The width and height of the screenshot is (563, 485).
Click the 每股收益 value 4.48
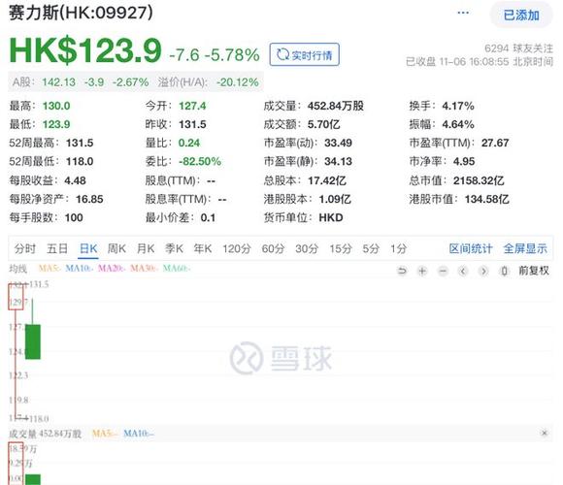[x=75, y=180]
